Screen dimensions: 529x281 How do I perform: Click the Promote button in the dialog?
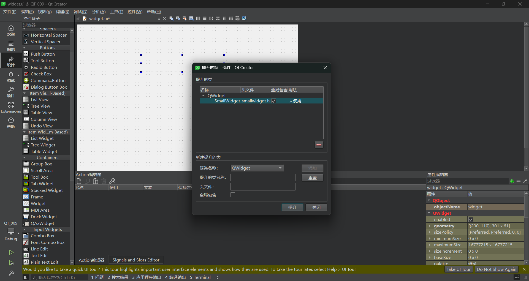point(292,207)
